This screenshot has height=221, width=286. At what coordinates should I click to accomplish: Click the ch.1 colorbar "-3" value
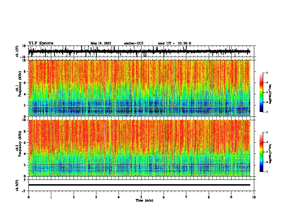pos(266,73)
